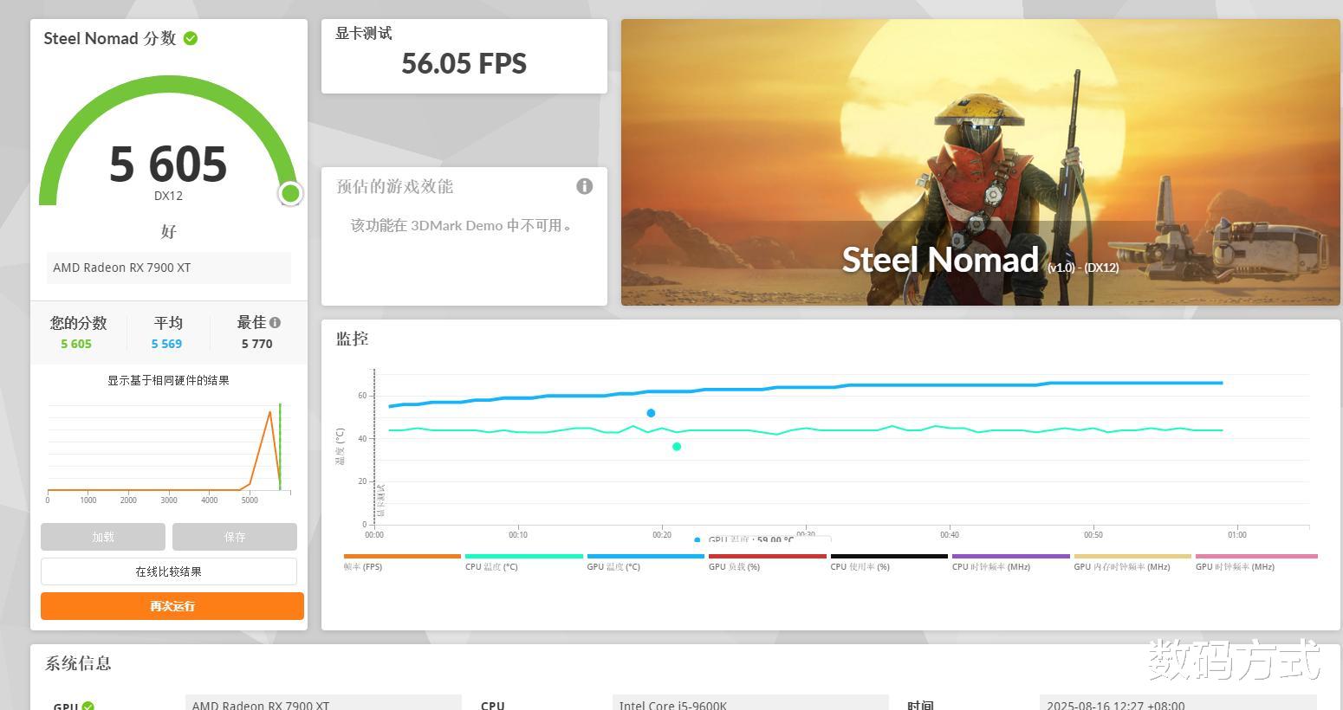Open 在线比较结果 to compare results online
The width and height of the screenshot is (1343, 710).
pyautogui.click(x=169, y=571)
